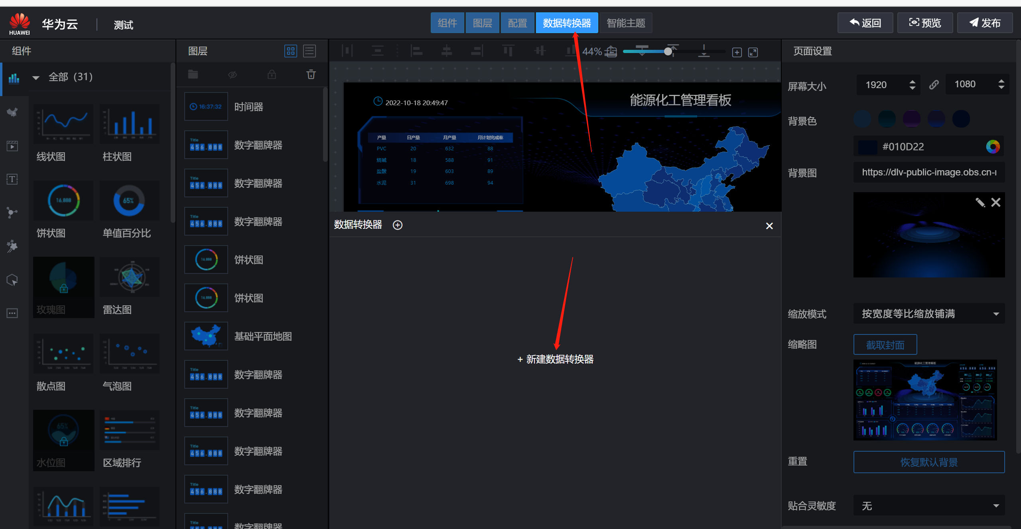
Task: Select the first dark blue background swatch
Action: [862, 119]
